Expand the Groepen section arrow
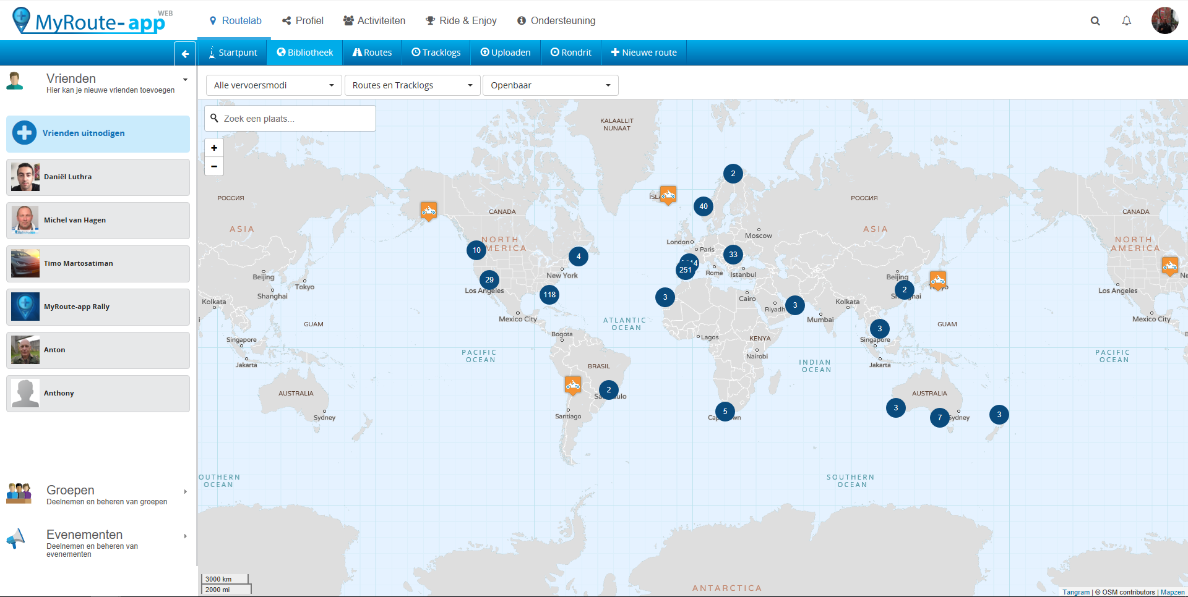Viewport: 1188px width, 597px height. click(x=185, y=492)
